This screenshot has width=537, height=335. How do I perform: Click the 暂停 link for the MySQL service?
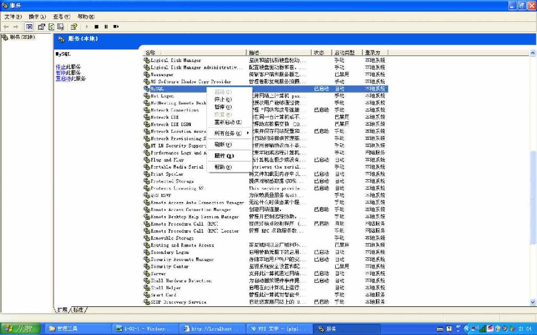click(60, 73)
